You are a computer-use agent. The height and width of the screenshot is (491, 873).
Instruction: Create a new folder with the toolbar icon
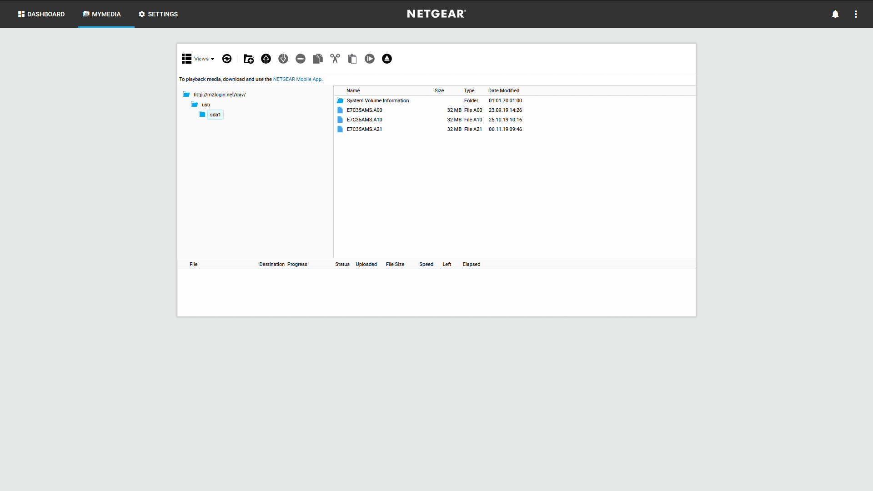[x=249, y=59]
